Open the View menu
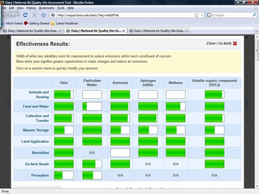This screenshot has height=194, width=259. 20,8
